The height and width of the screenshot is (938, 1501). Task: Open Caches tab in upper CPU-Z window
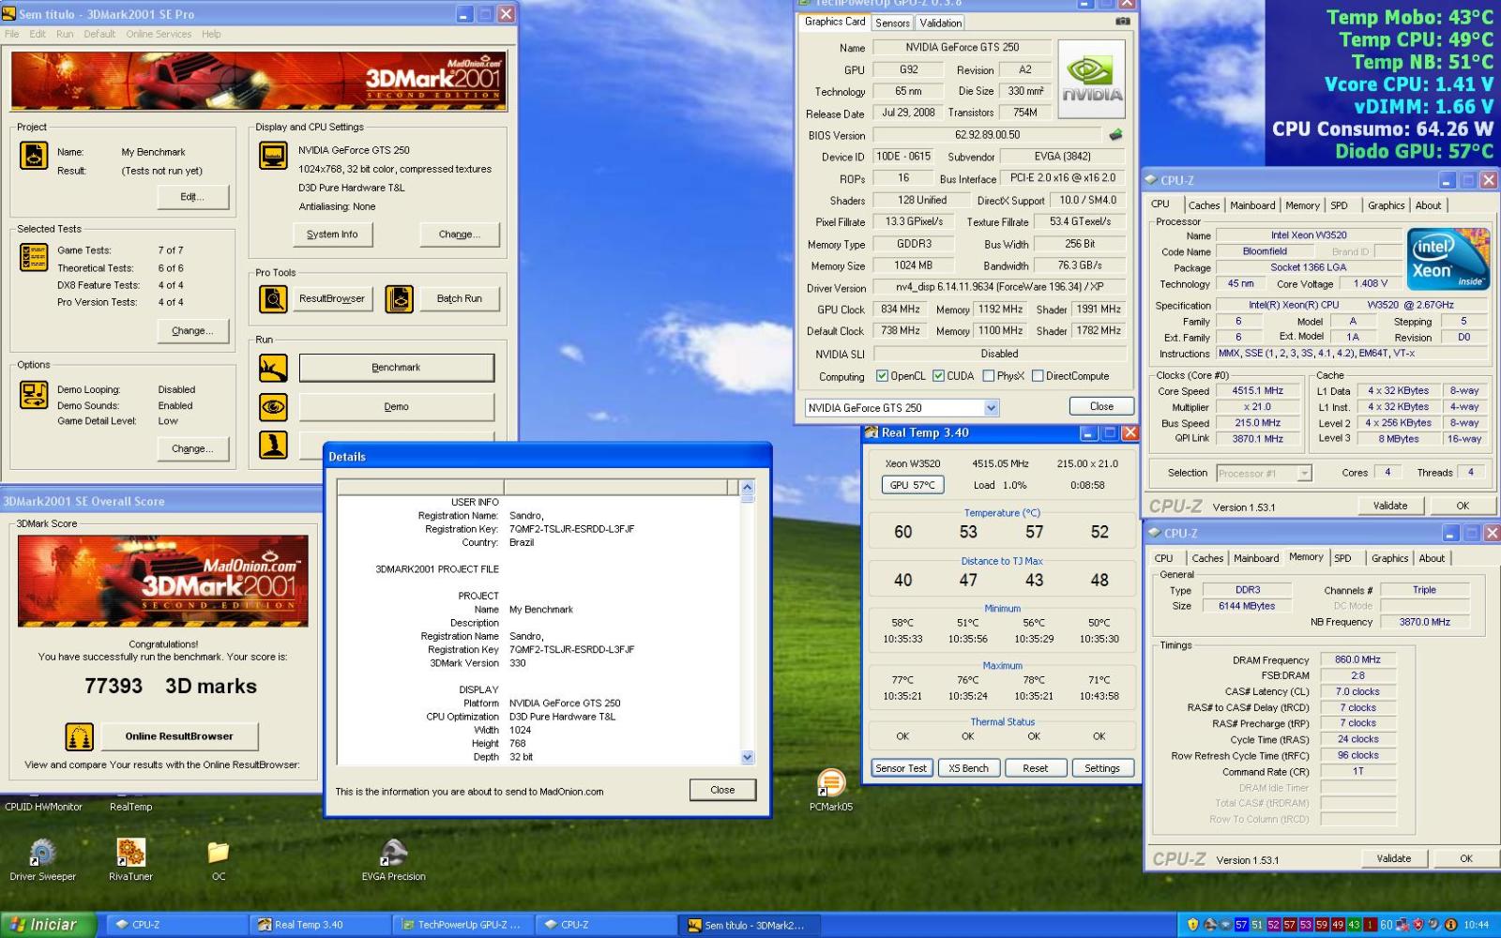click(1204, 205)
